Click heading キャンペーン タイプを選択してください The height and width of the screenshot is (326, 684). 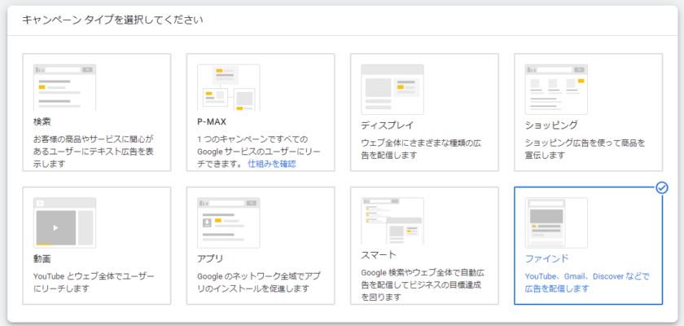pyautogui.click(x=112, y=20)
